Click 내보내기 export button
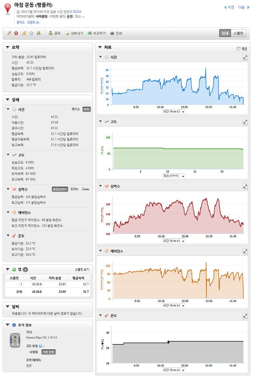Screen dimensions: 253x378 pos(74,33)
